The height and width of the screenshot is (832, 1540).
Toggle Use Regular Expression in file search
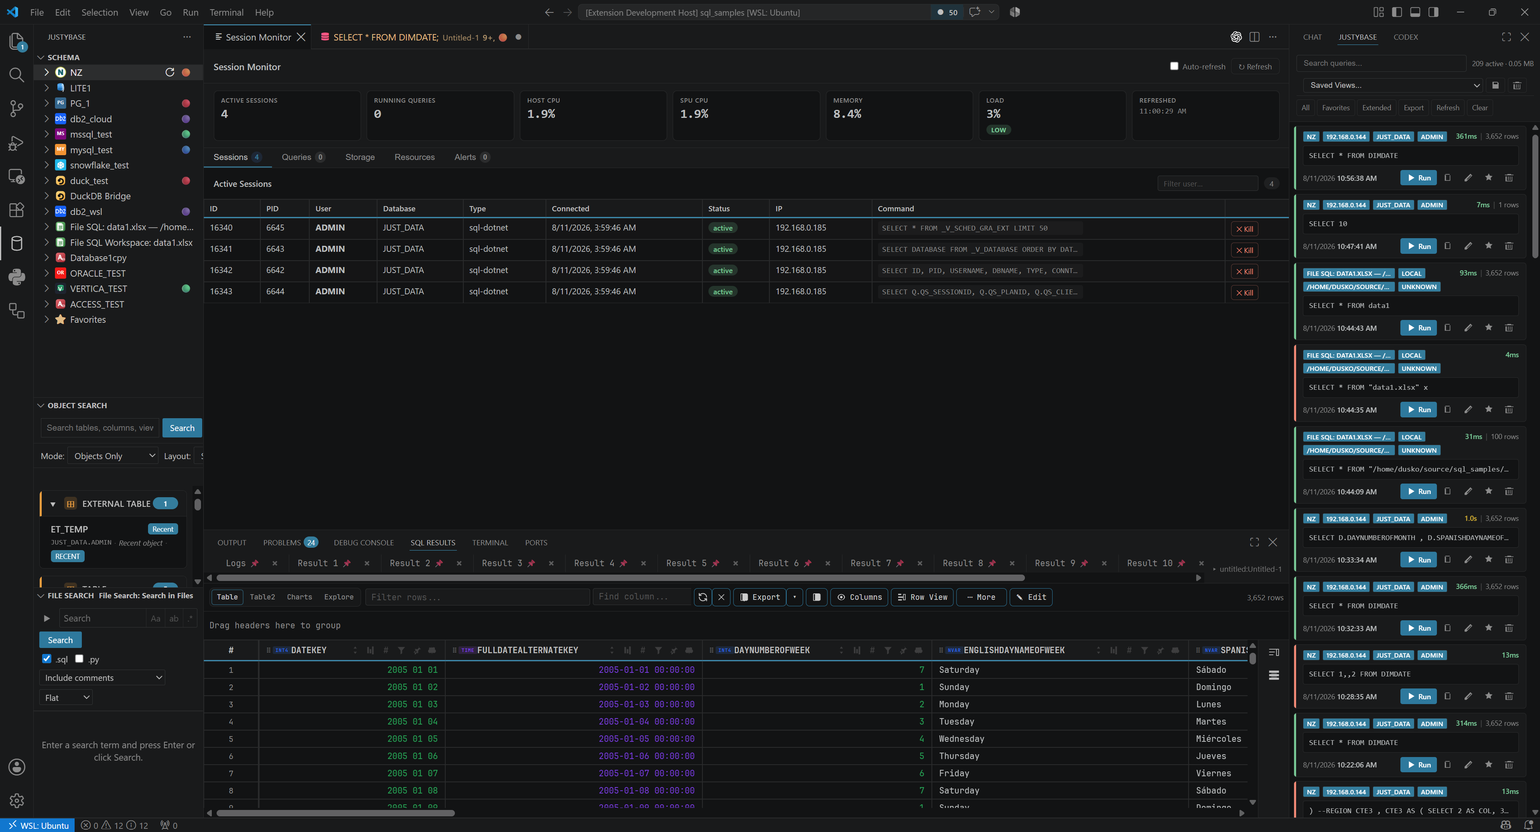click(x=190, y=618)
